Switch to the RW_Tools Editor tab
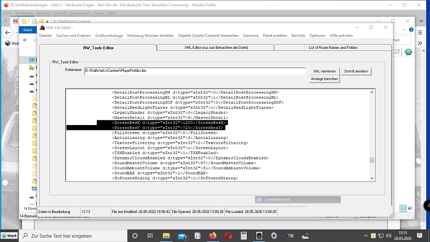 [98, 48]
